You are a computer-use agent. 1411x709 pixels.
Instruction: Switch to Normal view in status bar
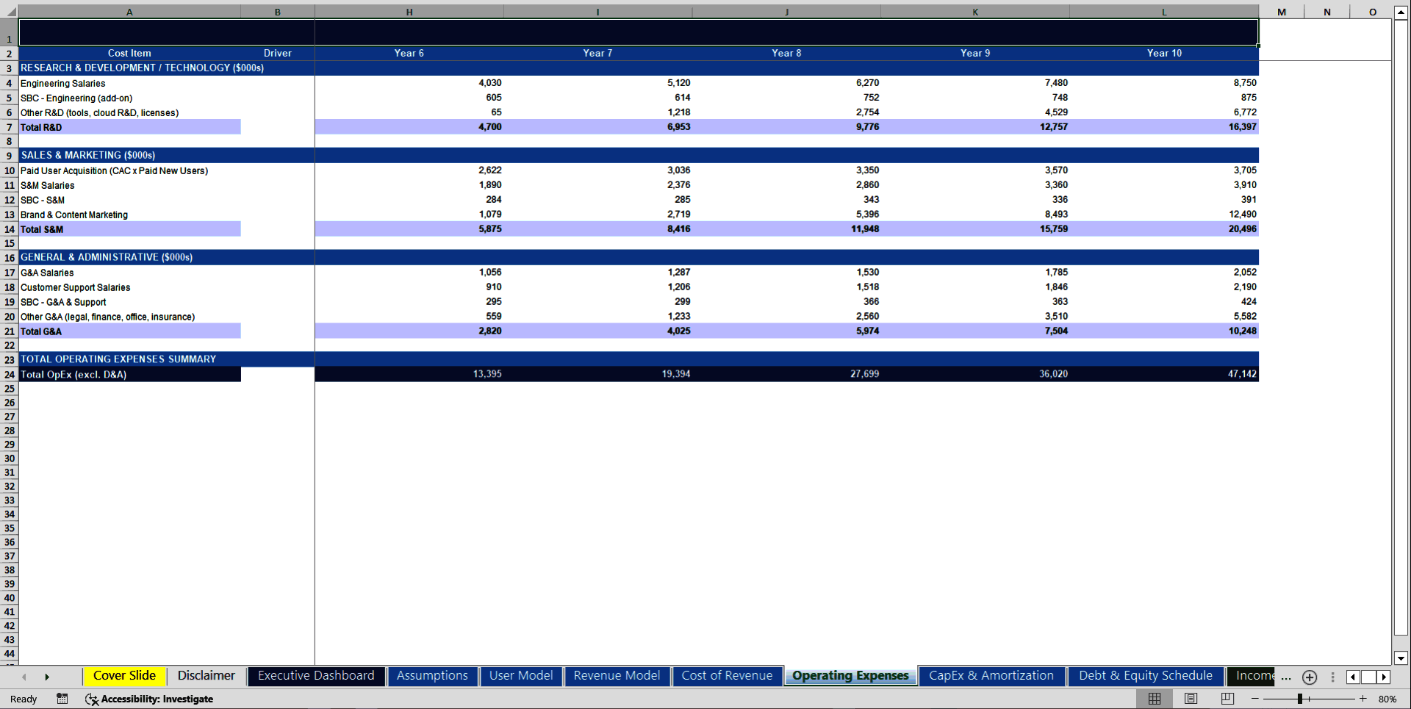coord(1154,699)
